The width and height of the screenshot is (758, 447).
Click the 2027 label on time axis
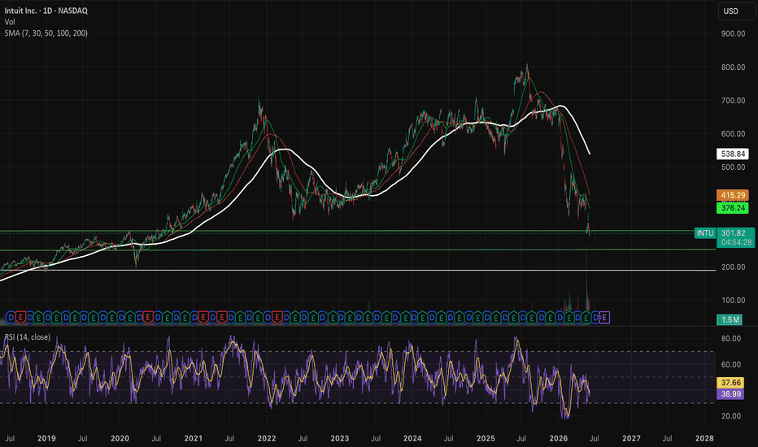[631, 438]
